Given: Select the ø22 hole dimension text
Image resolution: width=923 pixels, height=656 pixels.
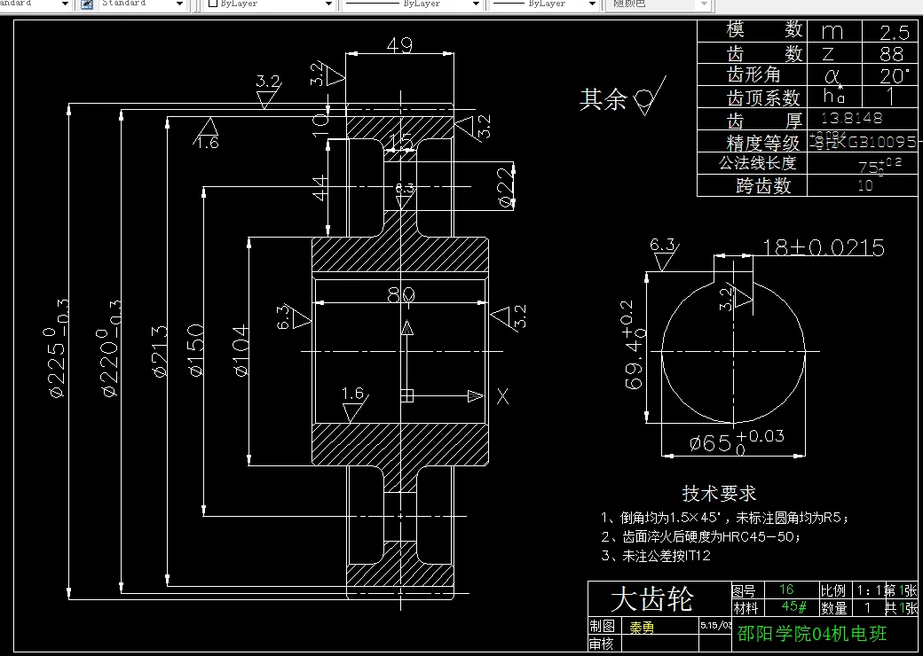Looking at the screenshot, I should 506,188.
